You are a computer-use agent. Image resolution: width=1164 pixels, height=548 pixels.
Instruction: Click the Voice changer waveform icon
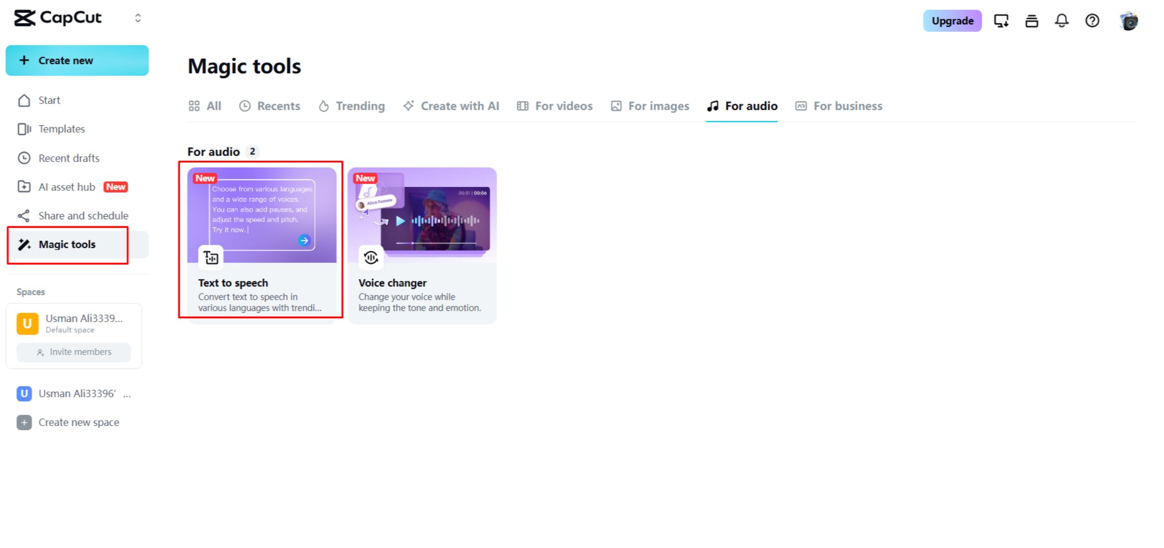tap(371, 257)
